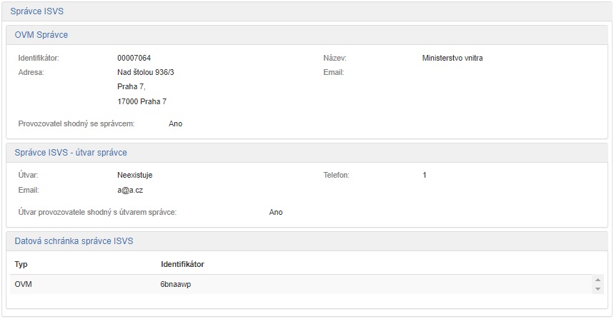Click the Praha 7, address line
The width and height of the screenshot is (614, 319).
pyautogui.click(x=131, y=86)
